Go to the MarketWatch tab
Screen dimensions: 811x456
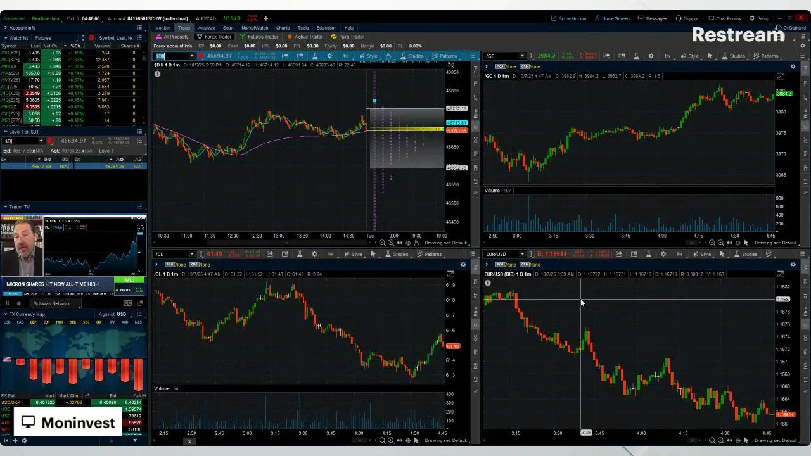pos(255,28)
